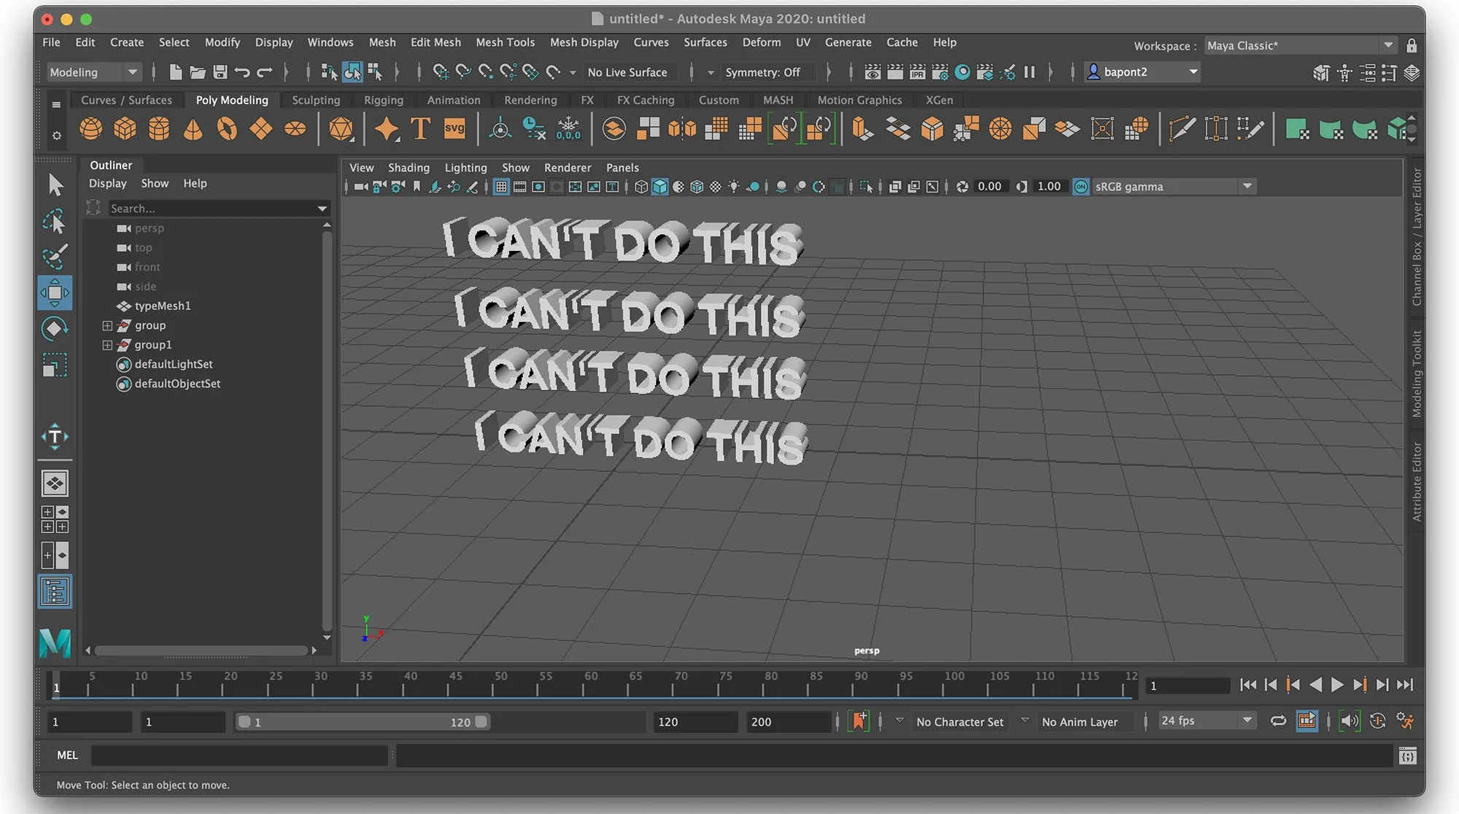
Task: Activate the Move tool in toolbox
Action: 55,293
